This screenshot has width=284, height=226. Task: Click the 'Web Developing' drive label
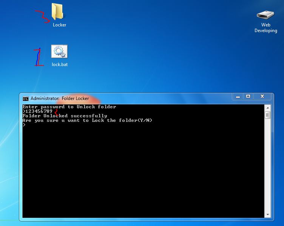[x=266, y=28]
